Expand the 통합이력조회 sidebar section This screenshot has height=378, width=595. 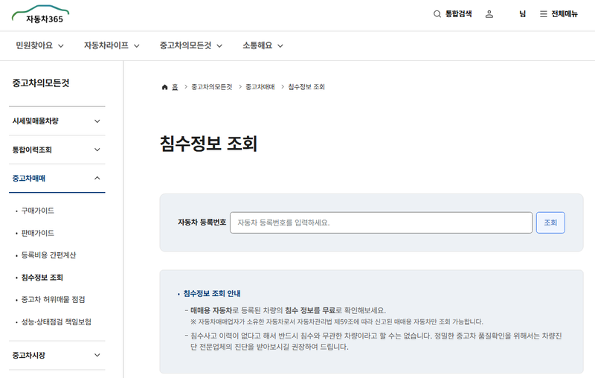[x=57, y=150]
